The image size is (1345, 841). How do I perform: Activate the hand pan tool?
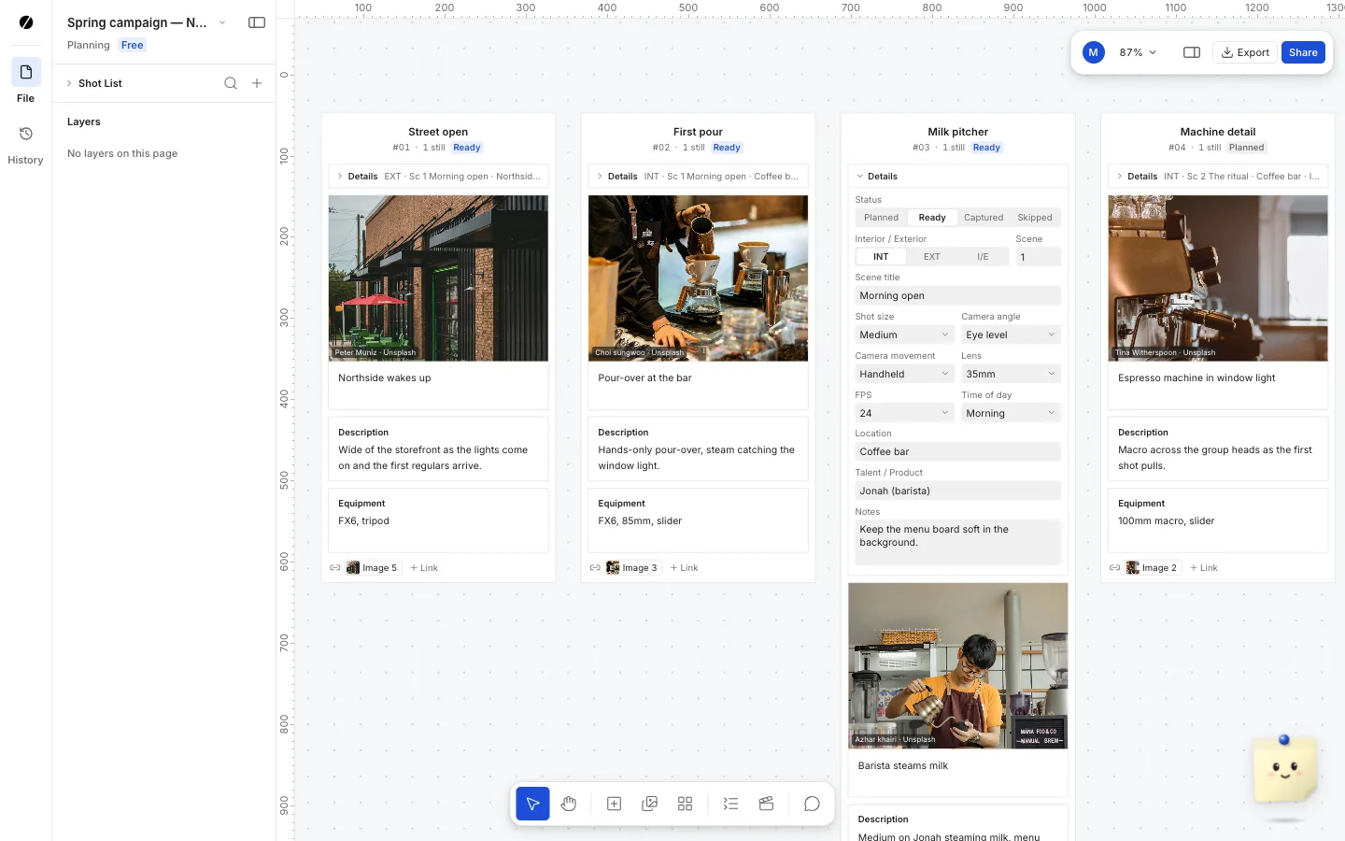(569, 804)
